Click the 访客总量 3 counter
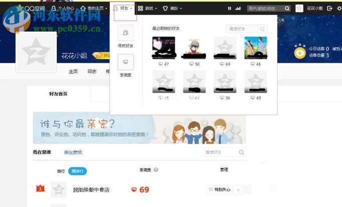Image resolution: width=342 pixels, height=207 pixels. (318, 55)
